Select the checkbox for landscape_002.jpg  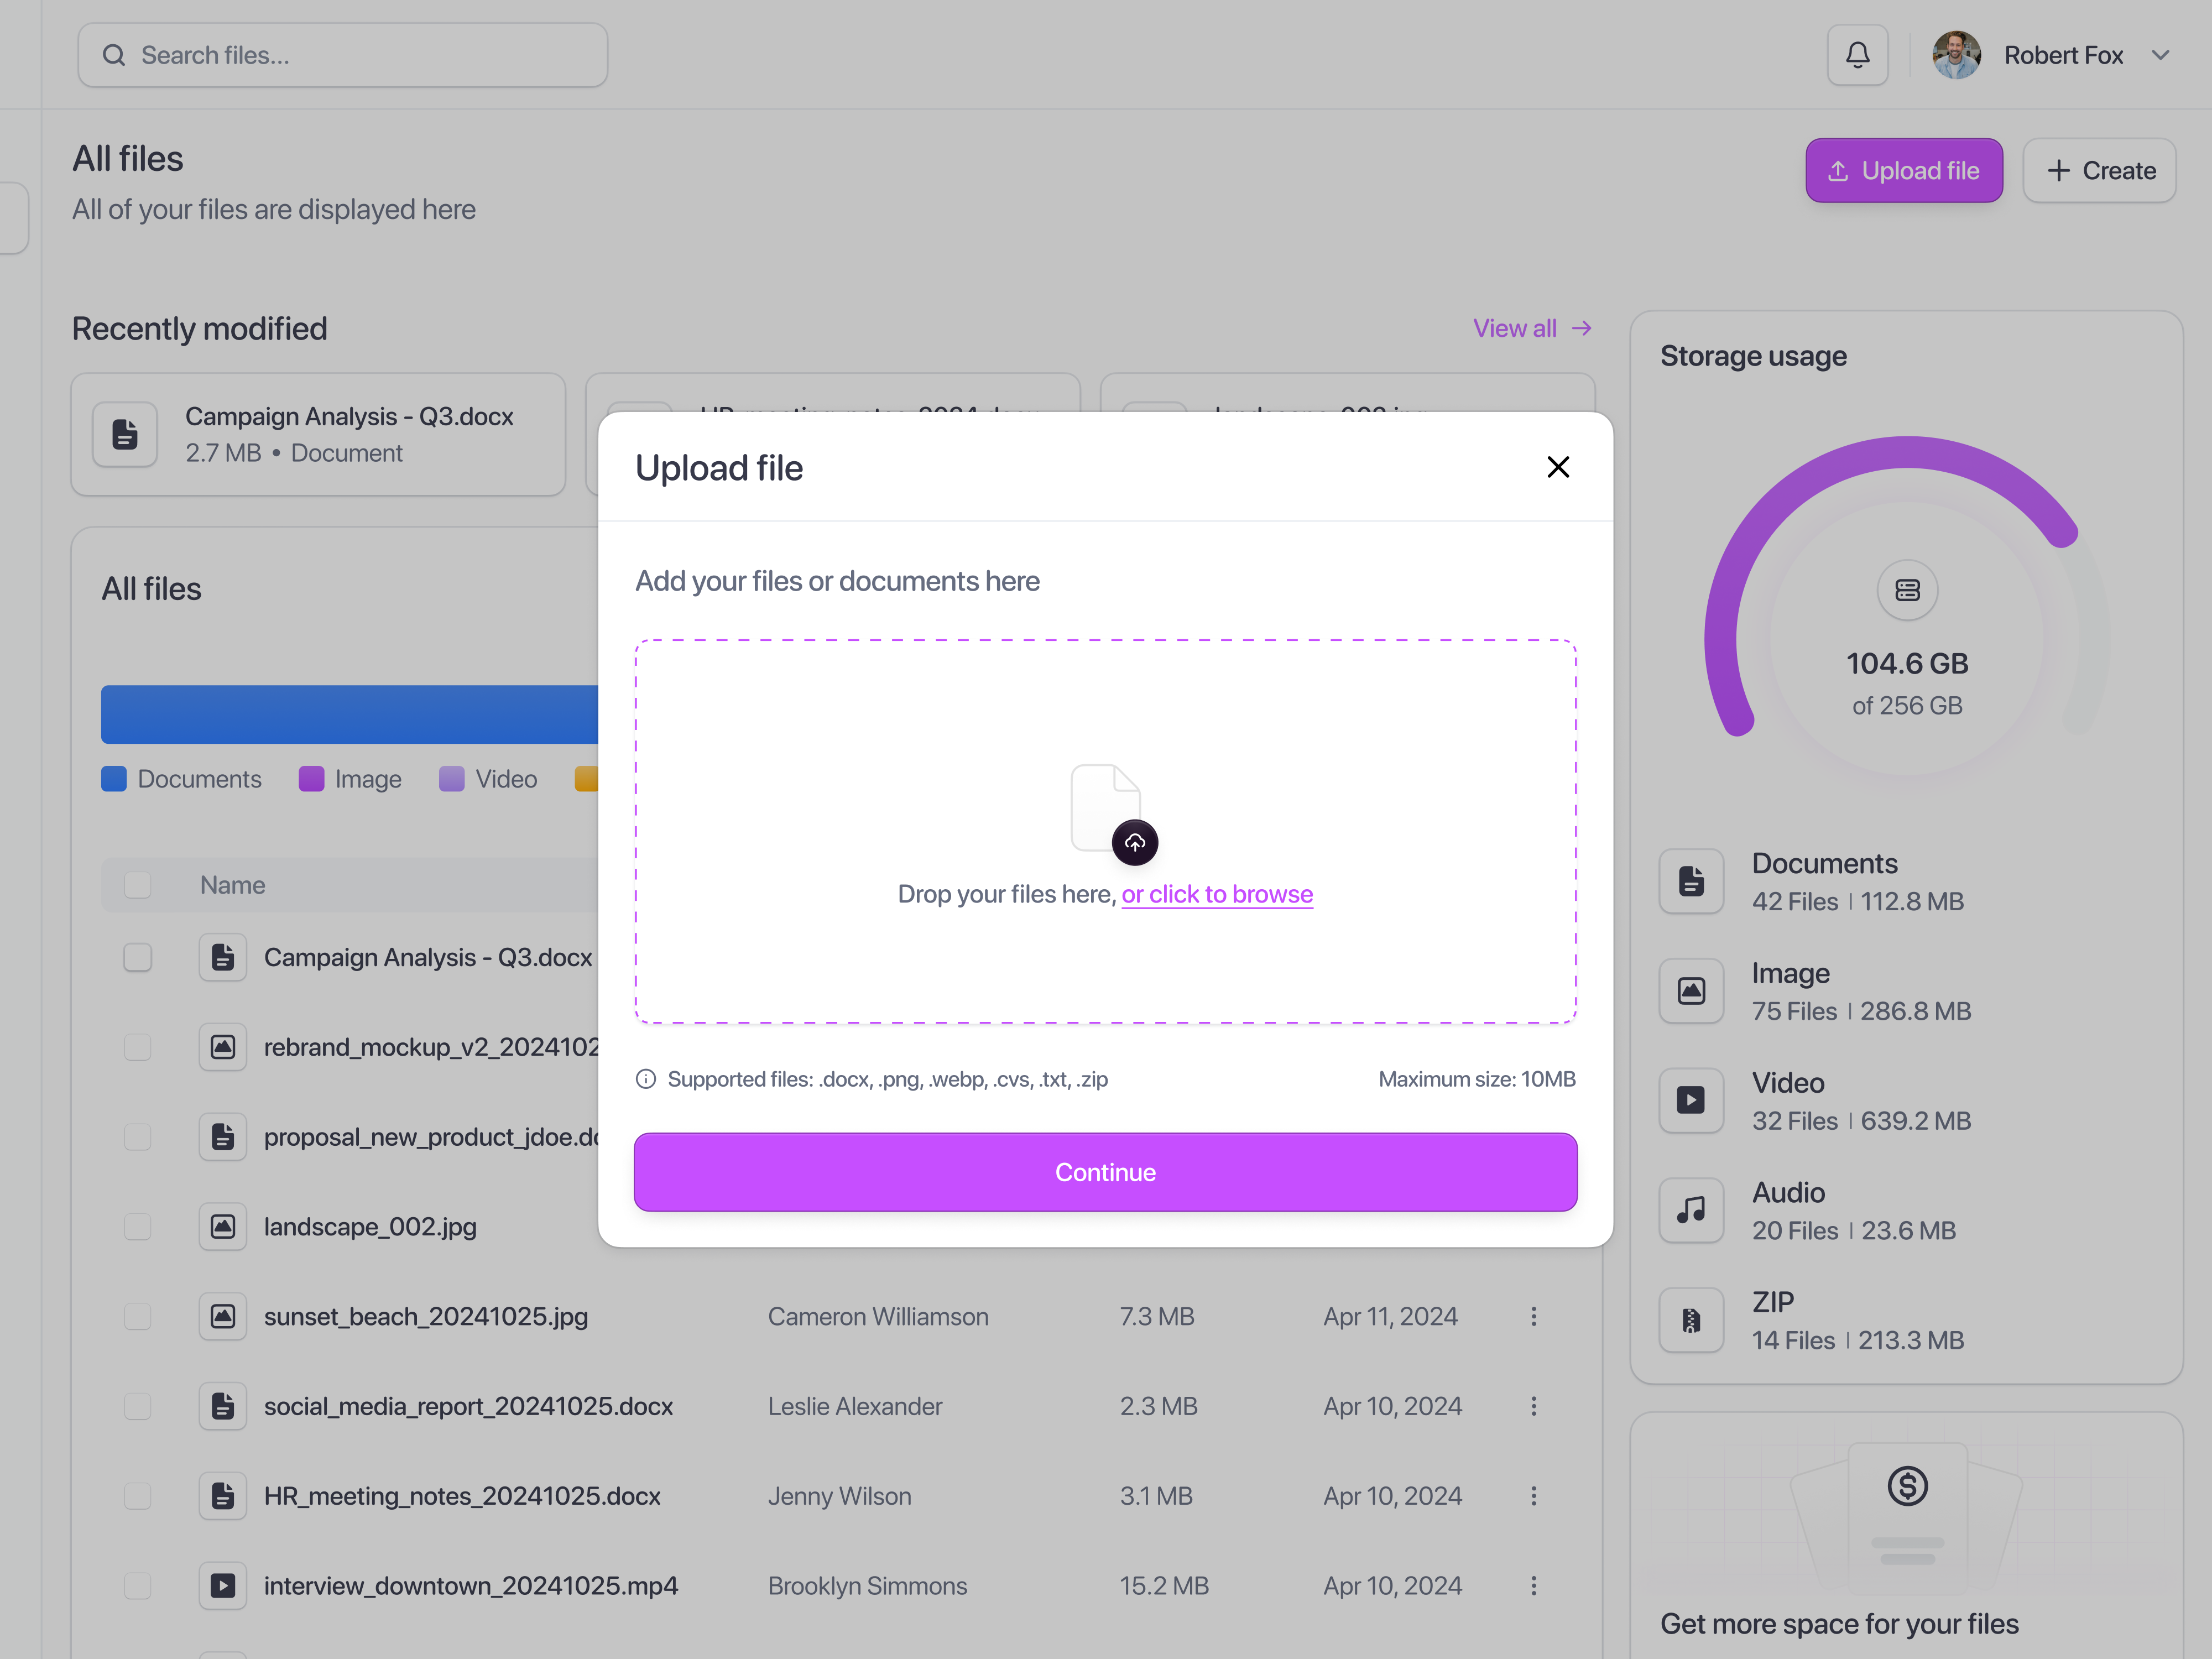coord(137,1226)
